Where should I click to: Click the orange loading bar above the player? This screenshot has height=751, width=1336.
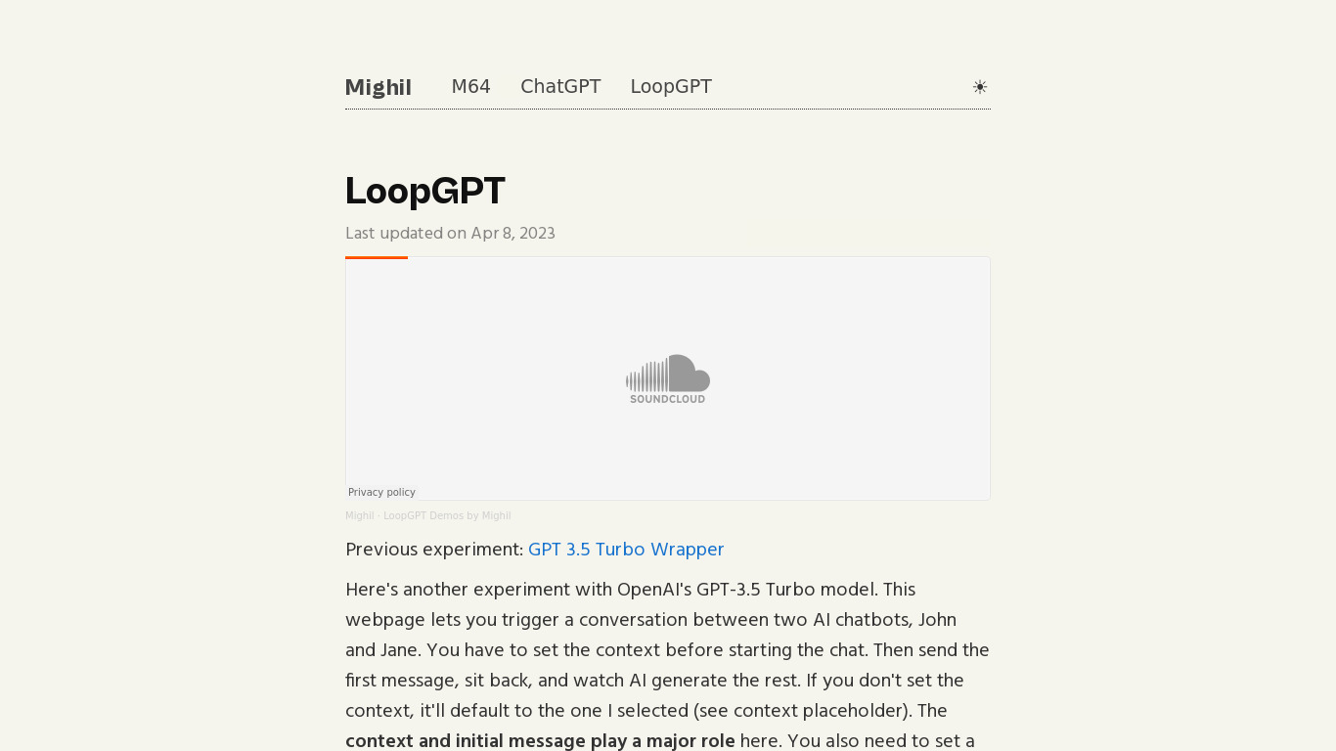point(377,257)
